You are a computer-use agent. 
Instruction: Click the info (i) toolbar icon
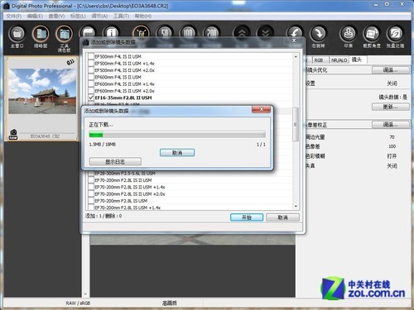coord(111,32)
